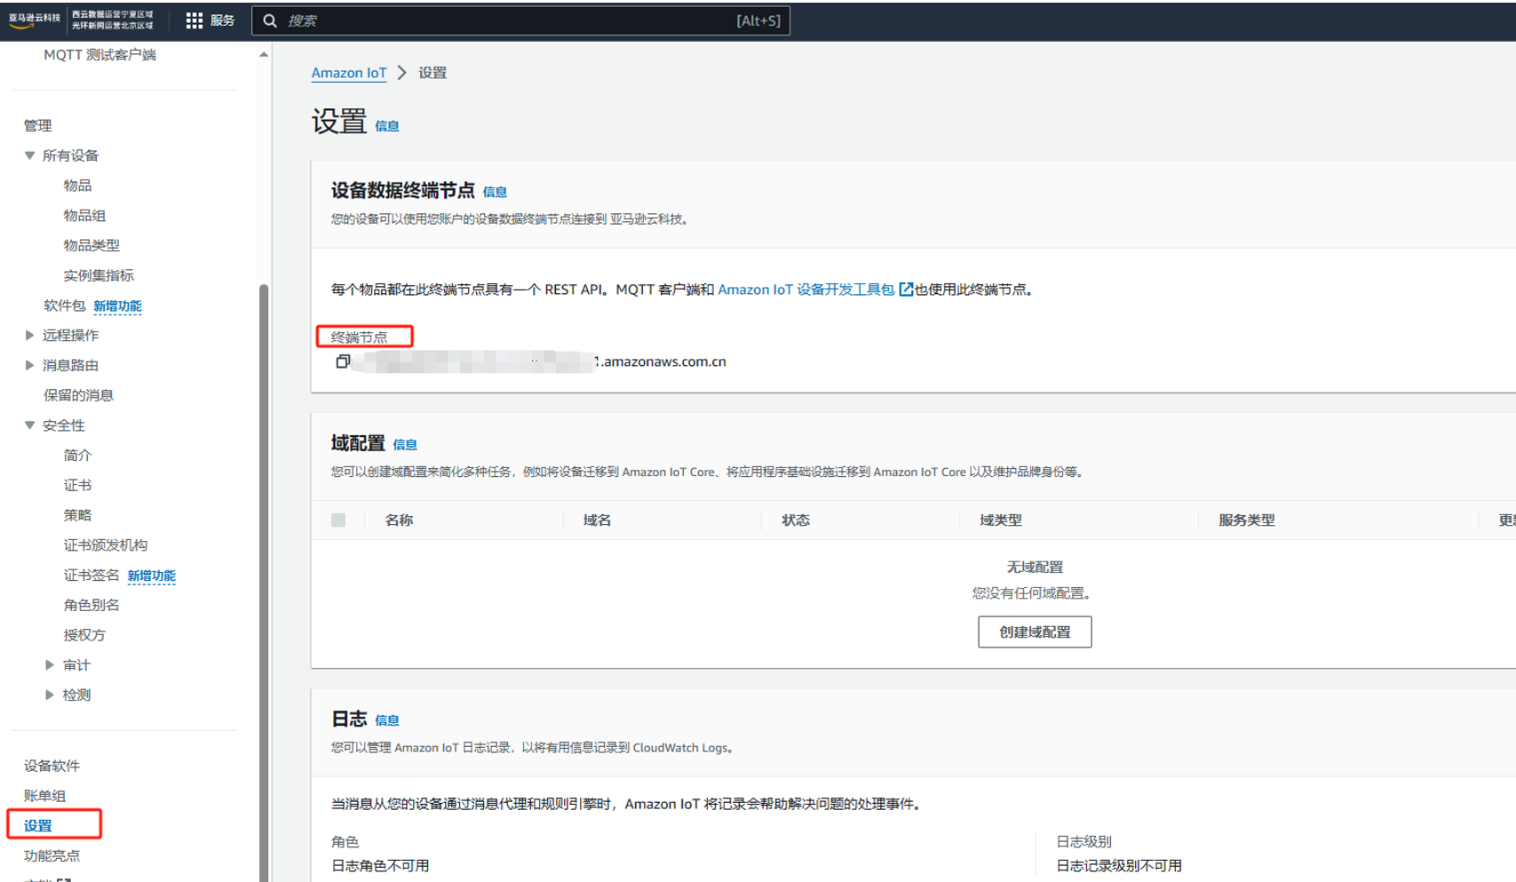Open 角色别名 in sidebar
1516x882 pixels.
(91, 605)
